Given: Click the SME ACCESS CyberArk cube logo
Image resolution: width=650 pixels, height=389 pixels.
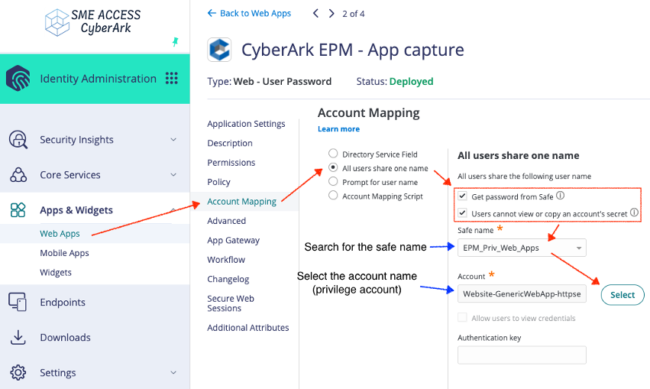Looking at the screenshot, I should coord(57,22).
